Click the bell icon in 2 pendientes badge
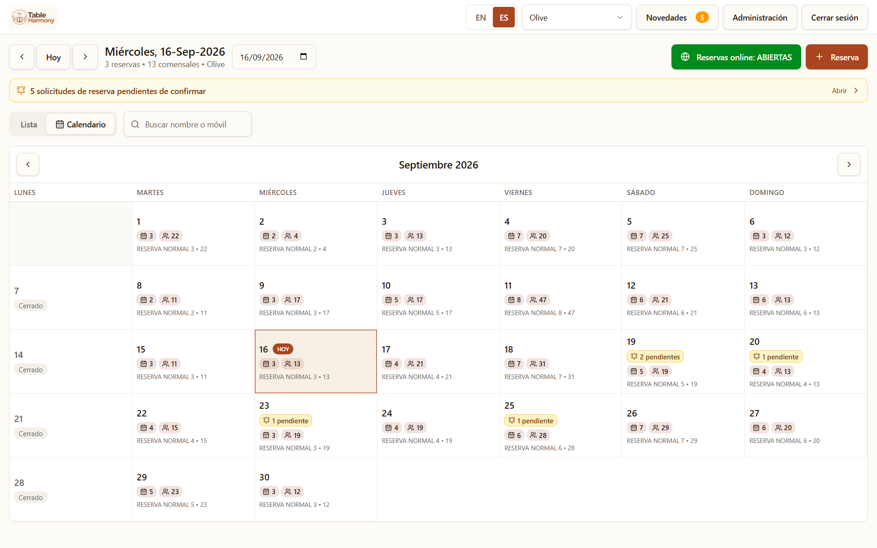Screen dimensions: 877x548 [x=634, y=357]
